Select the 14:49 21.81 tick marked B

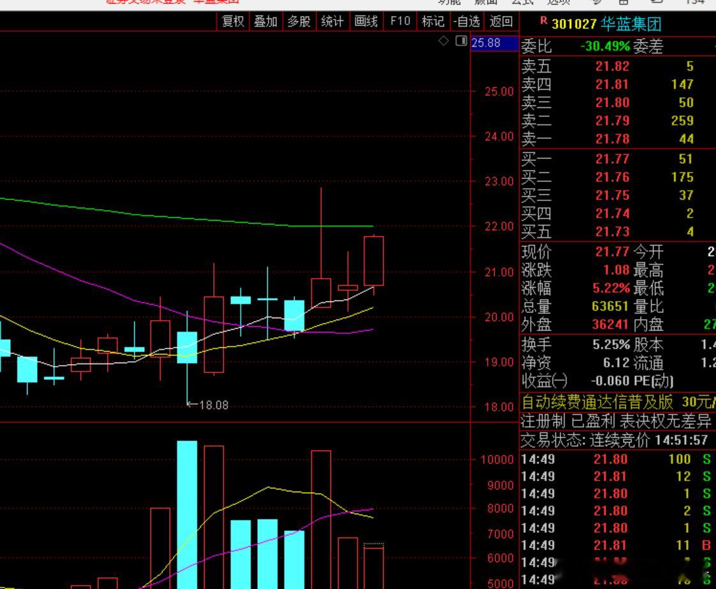617,545
